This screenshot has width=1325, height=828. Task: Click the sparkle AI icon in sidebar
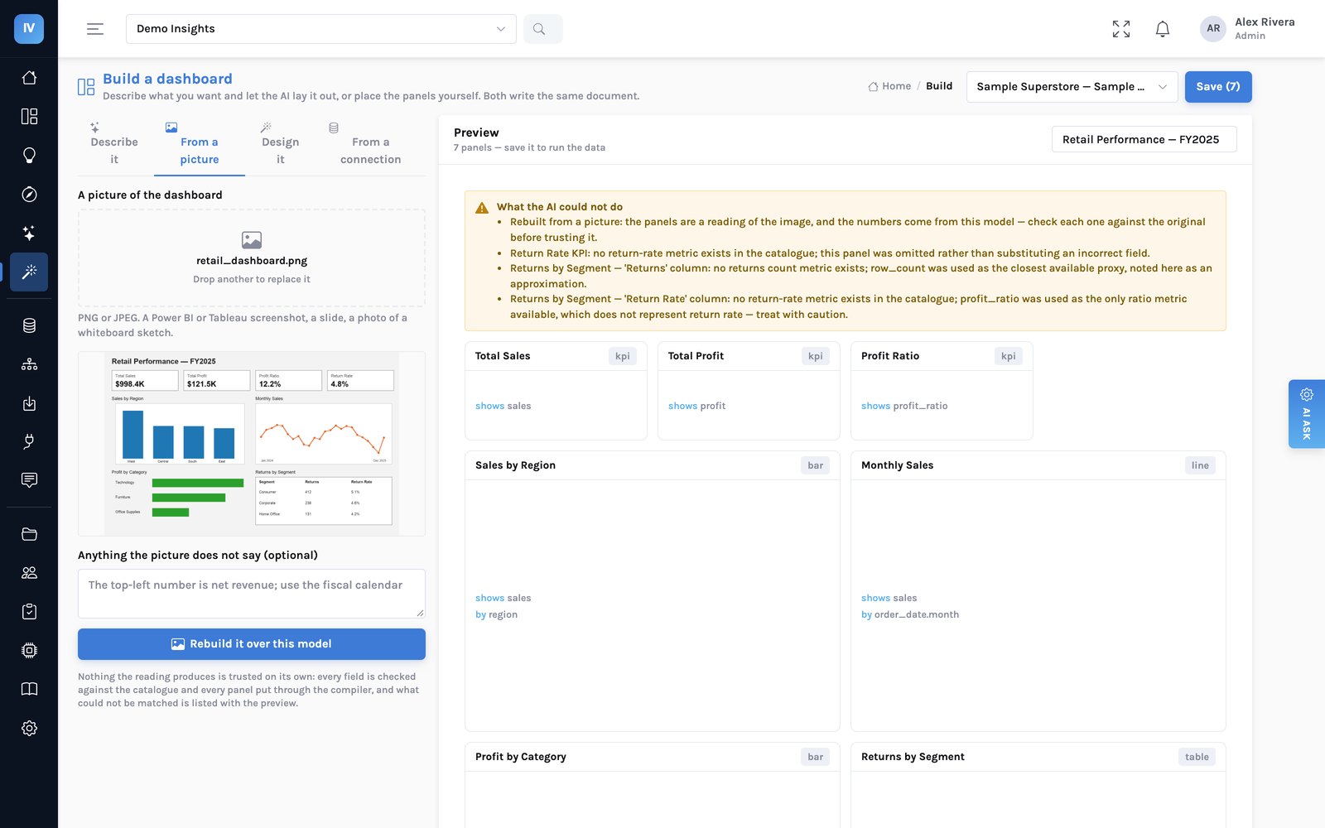[29, 233]
